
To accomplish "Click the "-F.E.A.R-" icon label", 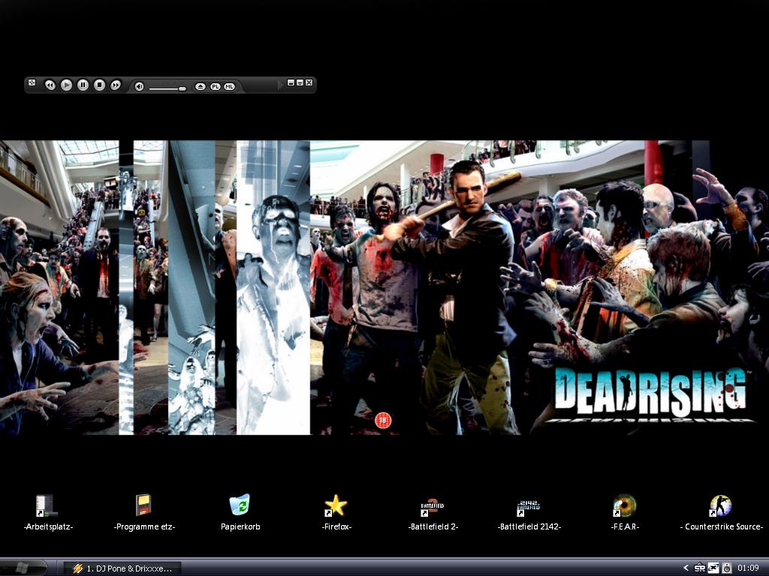I will [x=625, y=527].
